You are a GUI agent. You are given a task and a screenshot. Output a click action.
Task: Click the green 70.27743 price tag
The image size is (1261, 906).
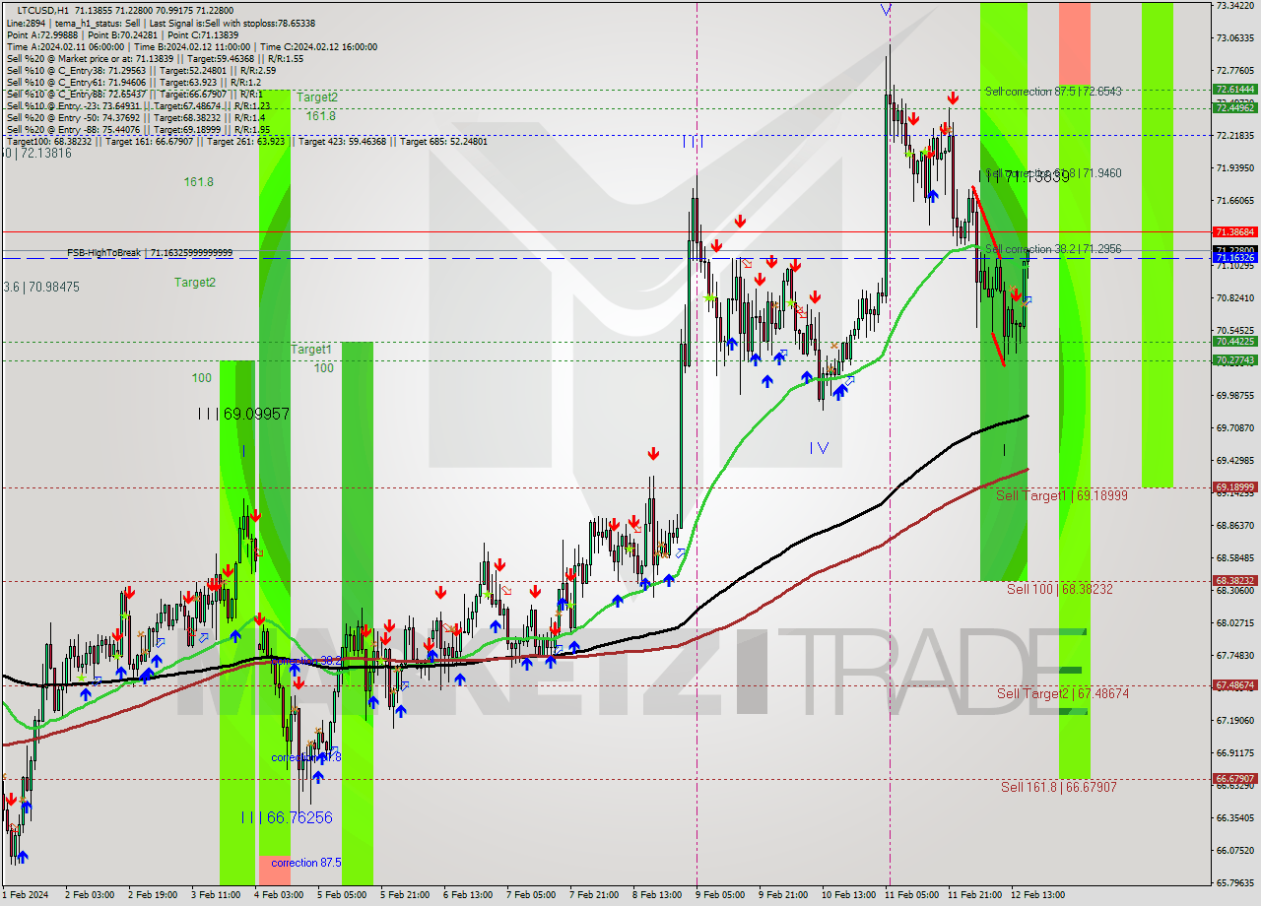coord(1234,360)
